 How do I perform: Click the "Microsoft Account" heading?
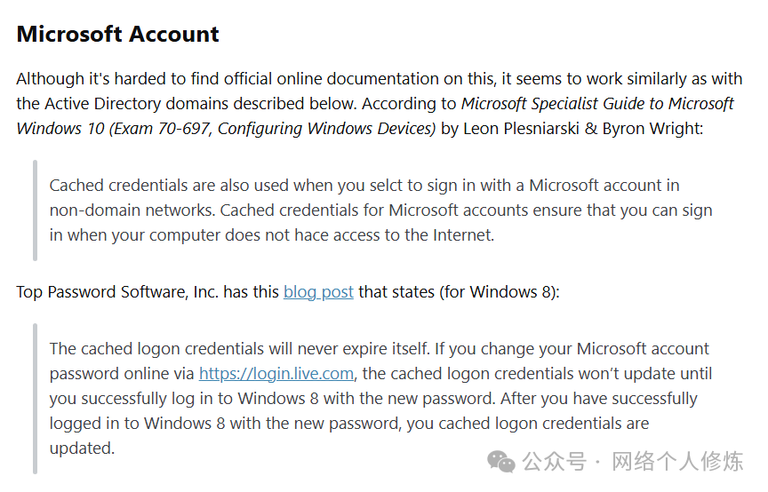(x=117, y=35)
